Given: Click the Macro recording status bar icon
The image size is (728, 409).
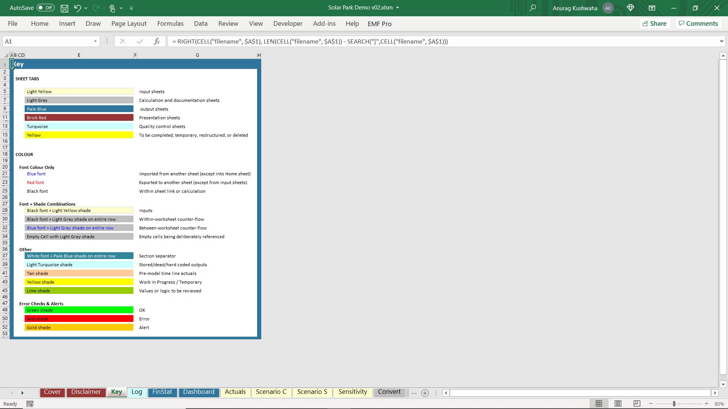Looking at the screenshot, I should (30, 404).
